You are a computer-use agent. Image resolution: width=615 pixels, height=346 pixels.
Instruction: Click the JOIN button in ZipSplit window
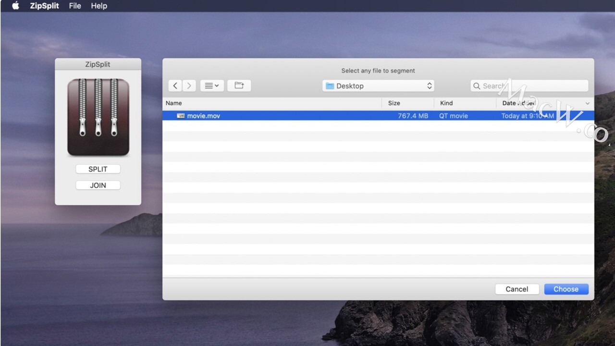[x=98, y=185]
